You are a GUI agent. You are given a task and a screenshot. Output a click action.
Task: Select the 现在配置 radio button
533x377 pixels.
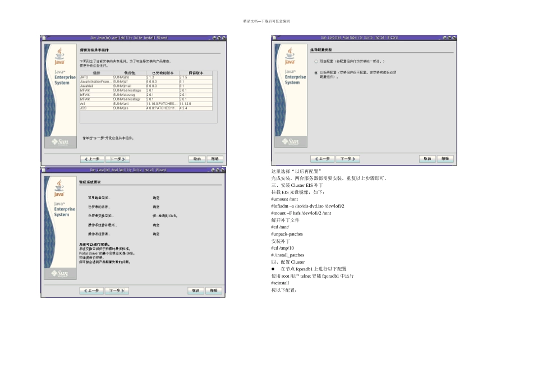click(x=315, y=61)
